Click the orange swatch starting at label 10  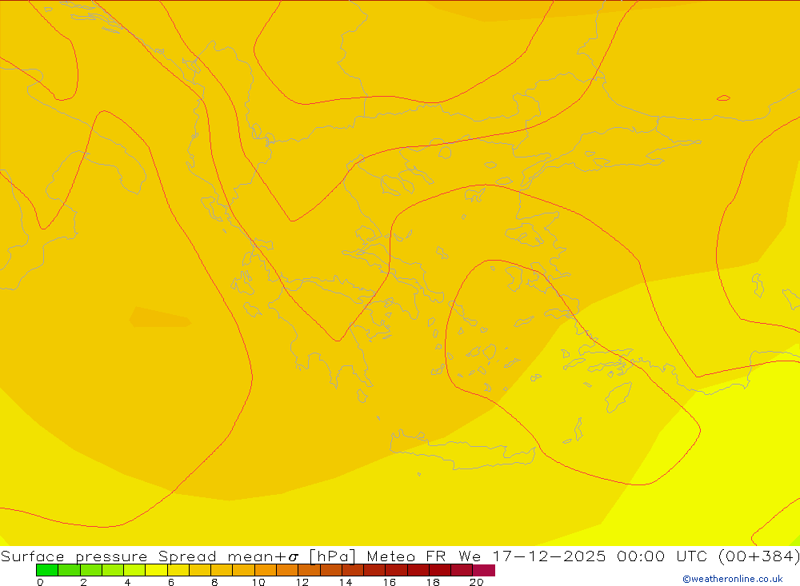266,570
